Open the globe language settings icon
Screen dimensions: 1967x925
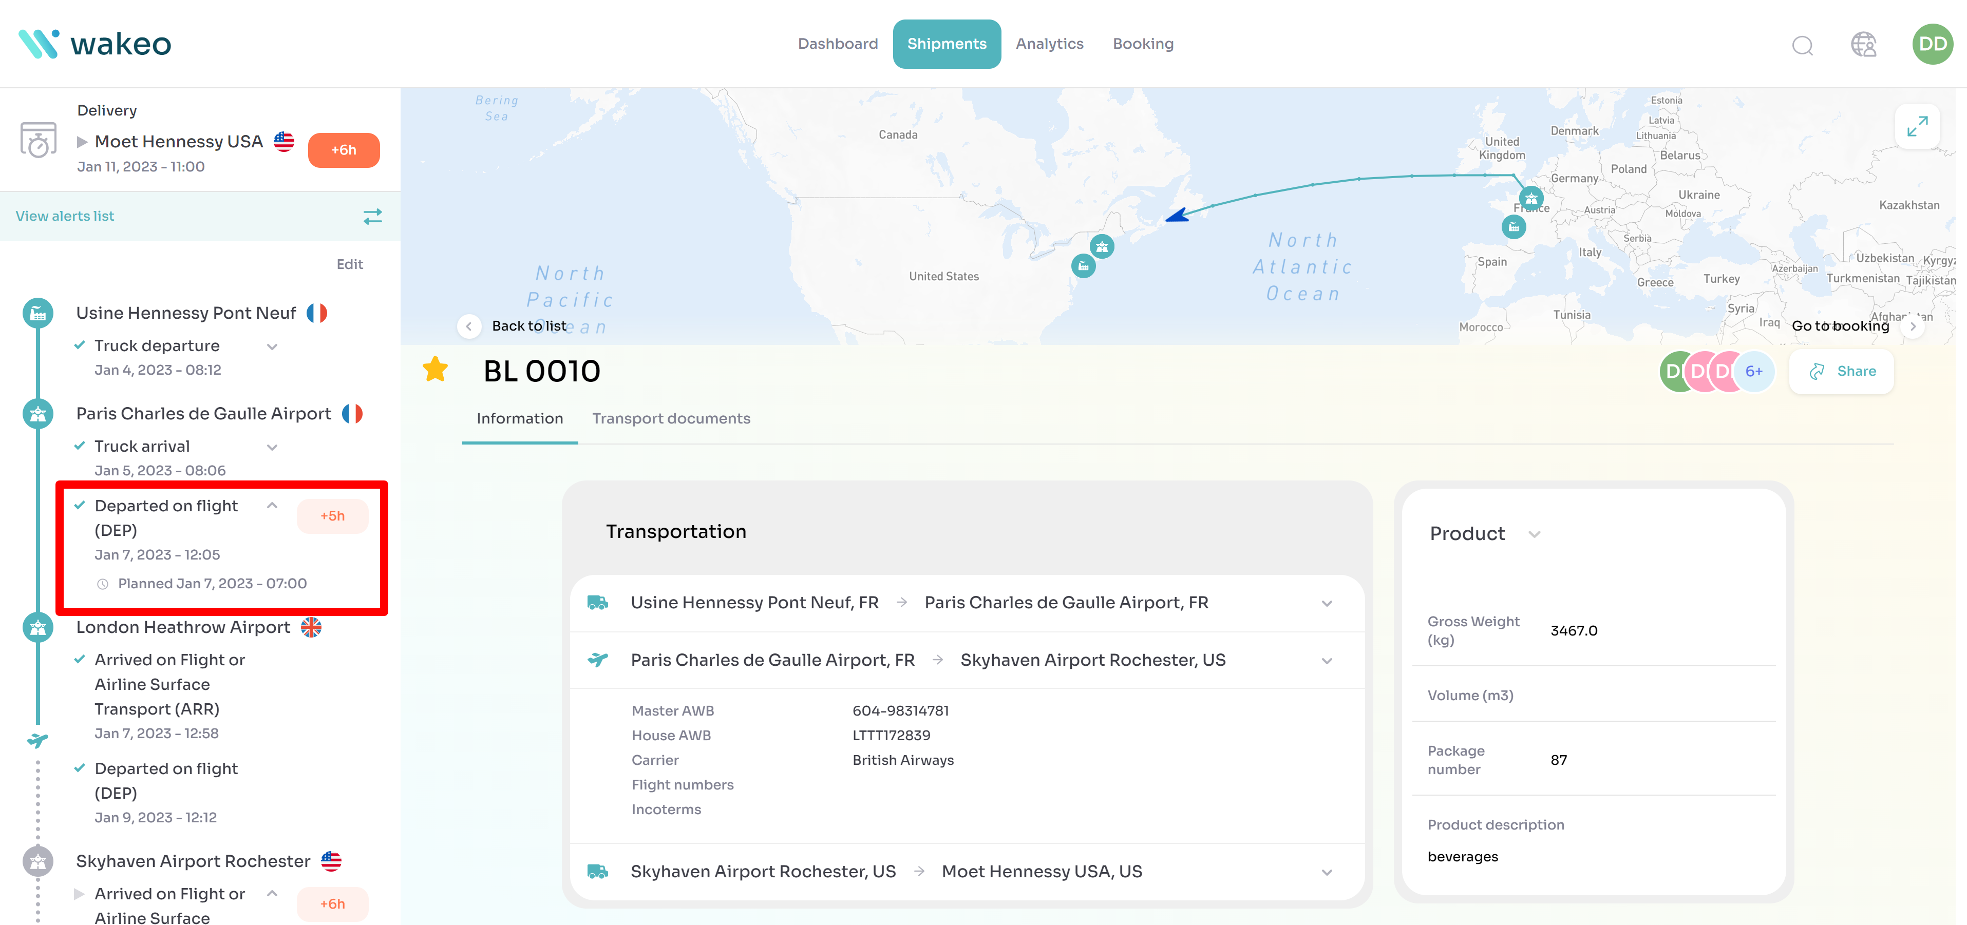click(x=1863, y=44)
